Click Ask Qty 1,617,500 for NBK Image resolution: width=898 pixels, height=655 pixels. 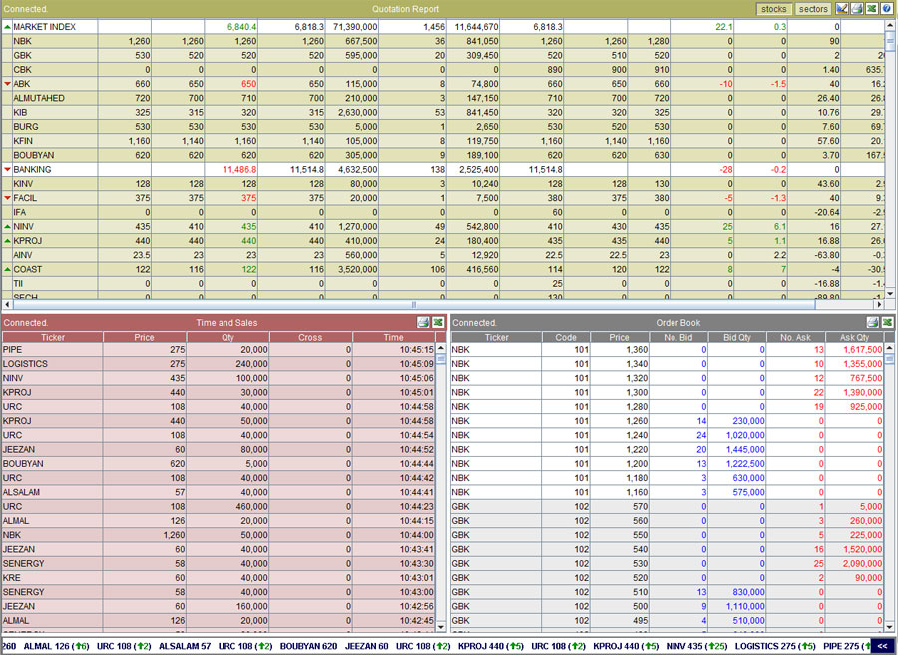pyautogui.click(x=862, y=350)
